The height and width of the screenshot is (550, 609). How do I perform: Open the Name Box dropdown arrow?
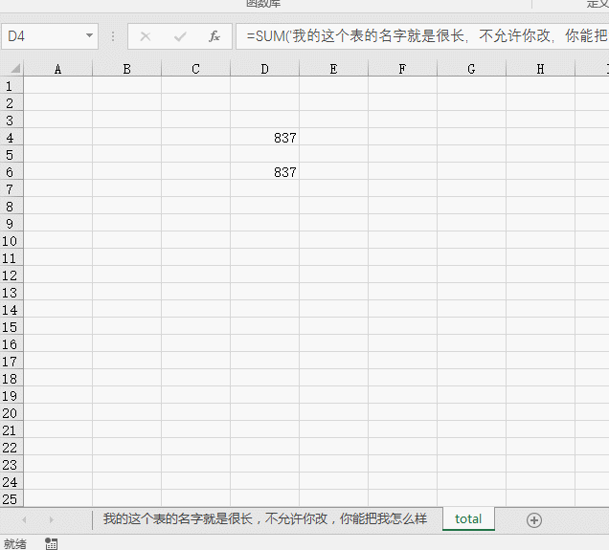(x=89, y=35)
